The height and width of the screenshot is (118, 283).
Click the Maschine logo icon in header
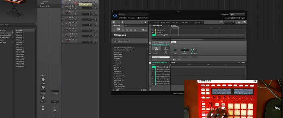tap(114, 22)
